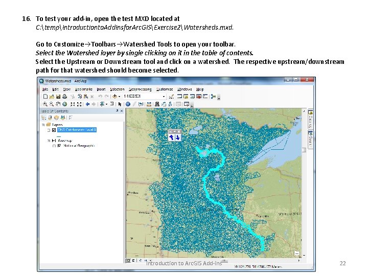Screen dimensions: 368x276
Task: Select the Pan hand tool
Action: [x=58, y=104]
